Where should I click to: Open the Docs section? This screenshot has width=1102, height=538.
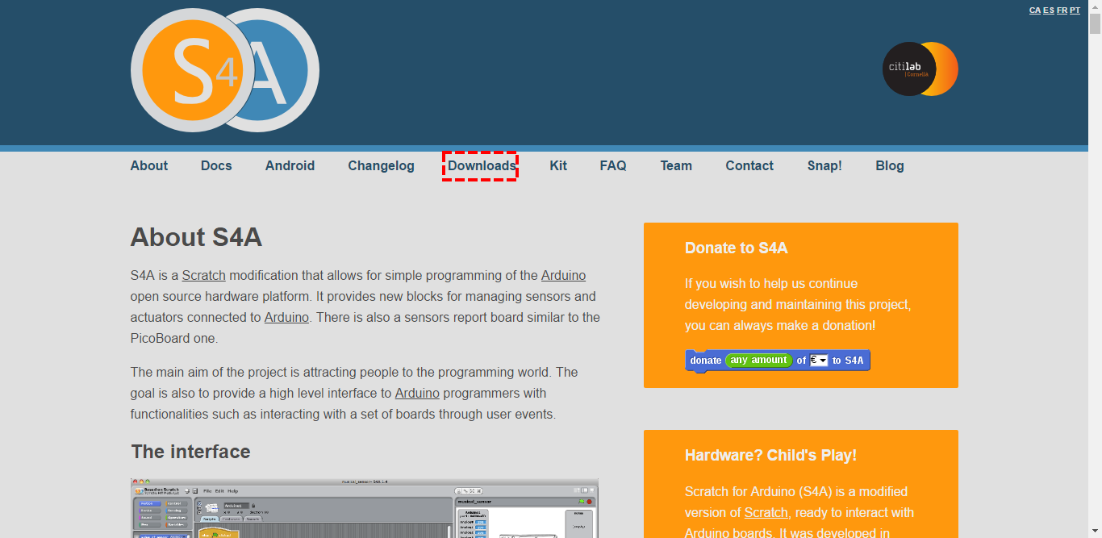[216, 165]
